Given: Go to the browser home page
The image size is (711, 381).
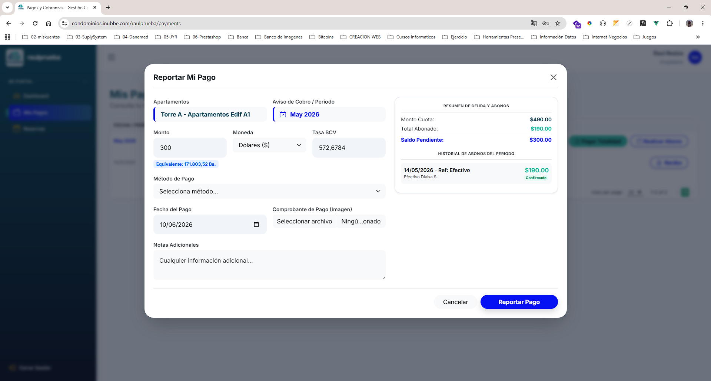Looking at the screenshot, I should click(49, 23).
